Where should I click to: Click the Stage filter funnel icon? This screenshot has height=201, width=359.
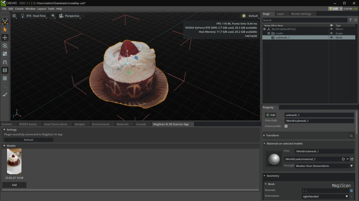(350, 20)
